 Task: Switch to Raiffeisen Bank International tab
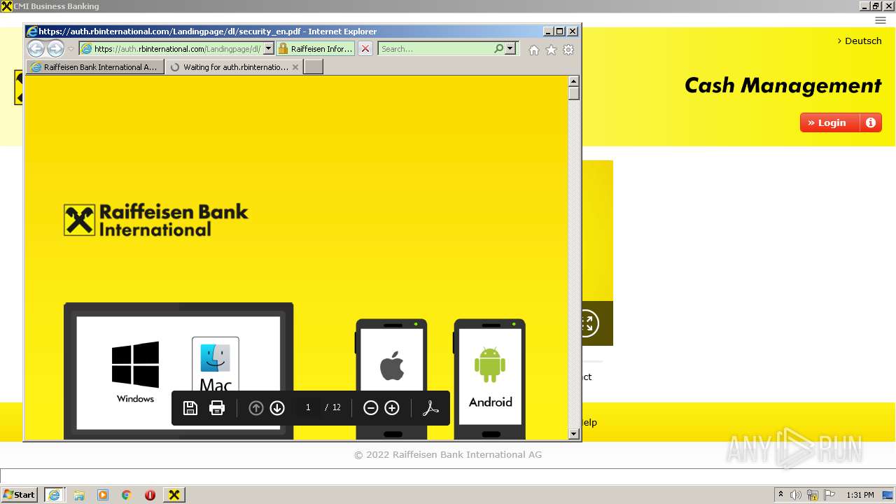[x=95, y=67]
